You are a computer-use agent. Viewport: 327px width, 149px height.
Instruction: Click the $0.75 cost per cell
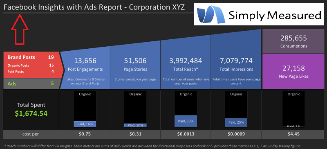[85, 134]
